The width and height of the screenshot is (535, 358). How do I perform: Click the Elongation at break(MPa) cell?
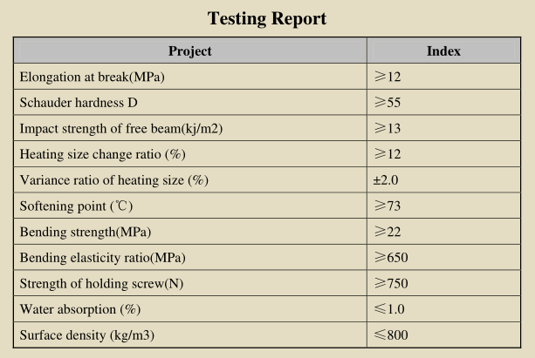[x=190, y=77]
